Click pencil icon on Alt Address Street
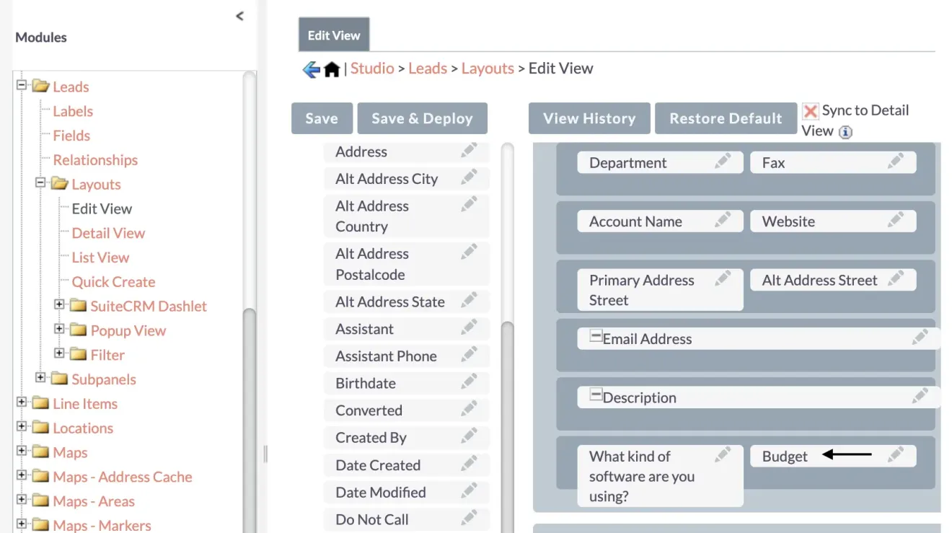This screenshot has width=952, height=533. pos(895,279)
